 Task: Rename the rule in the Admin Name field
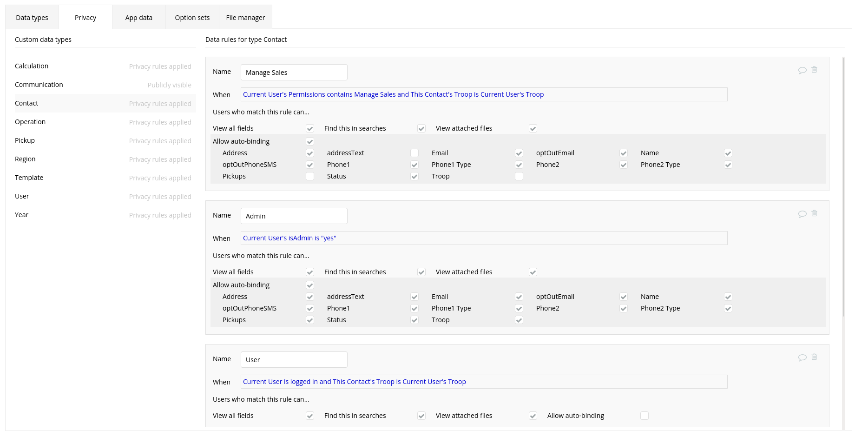coord(294,216)
